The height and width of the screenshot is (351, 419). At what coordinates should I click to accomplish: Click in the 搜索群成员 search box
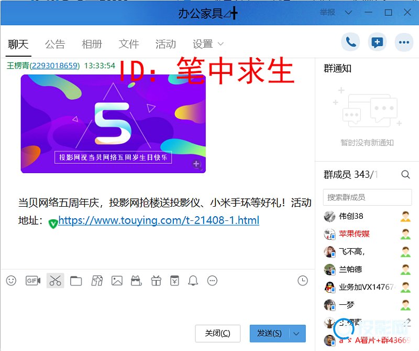point(367,197)
